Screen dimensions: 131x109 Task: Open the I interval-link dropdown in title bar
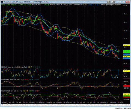(x=113, y=2)
